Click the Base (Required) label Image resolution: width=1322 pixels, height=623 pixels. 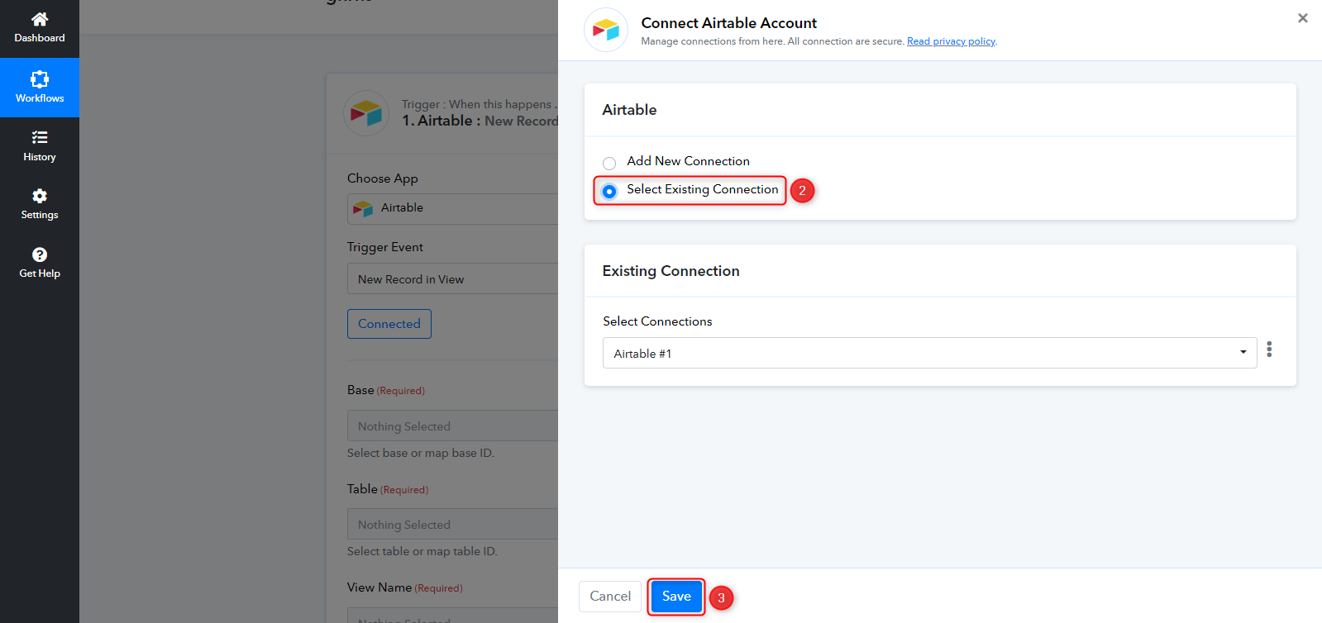[x=386, y=390]
